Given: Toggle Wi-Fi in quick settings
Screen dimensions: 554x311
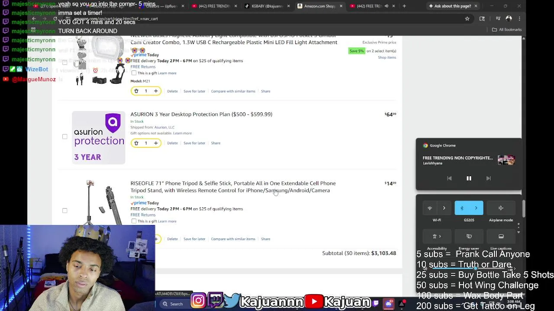Looking at the screenshot, I should pos(430,208).
